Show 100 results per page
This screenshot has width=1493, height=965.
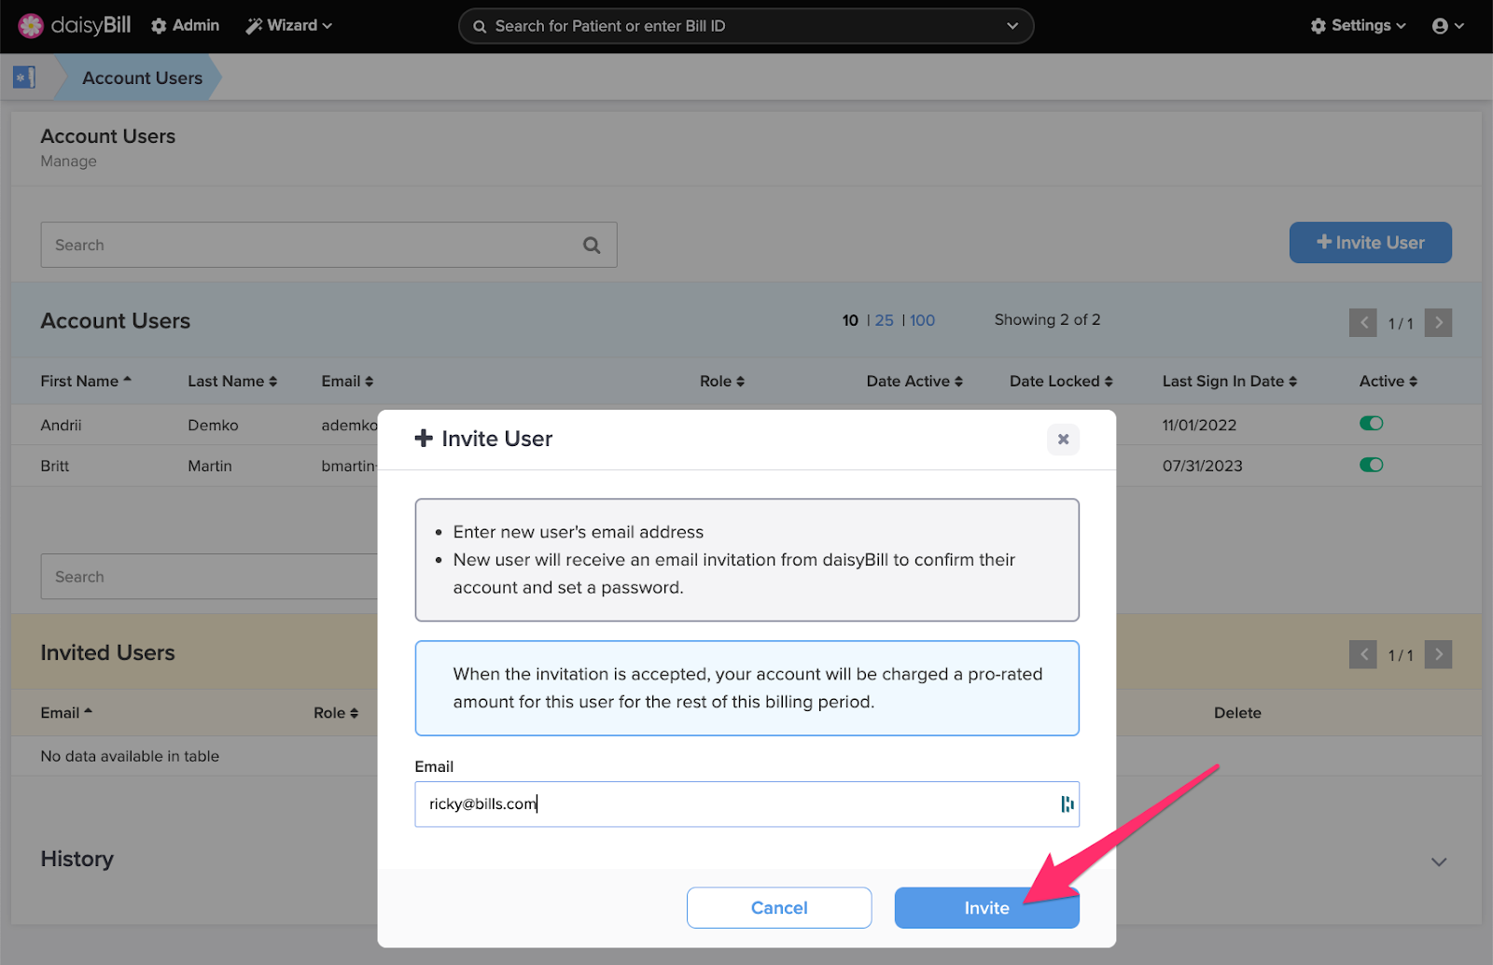[x=922, y=320]
